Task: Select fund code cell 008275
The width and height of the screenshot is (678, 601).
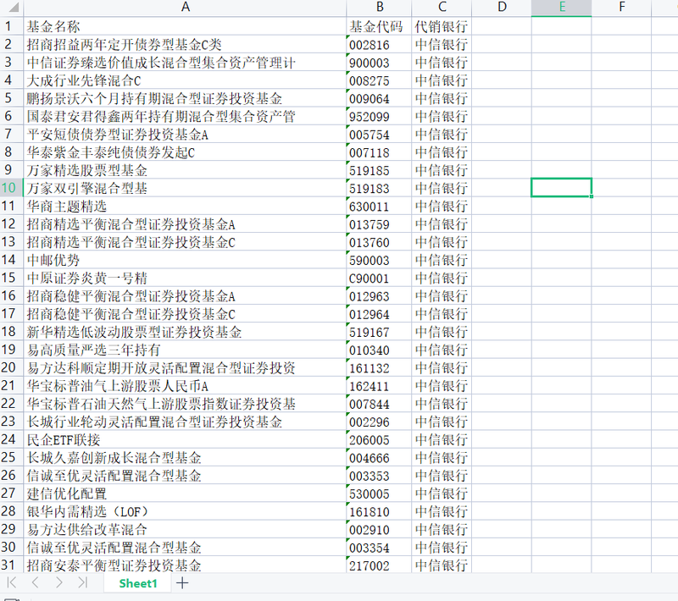Action: click(379, 80)
